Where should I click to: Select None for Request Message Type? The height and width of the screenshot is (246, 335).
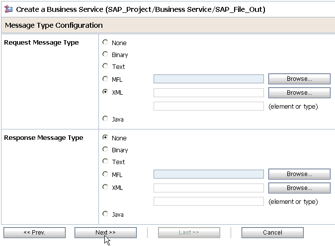point(105,42)
